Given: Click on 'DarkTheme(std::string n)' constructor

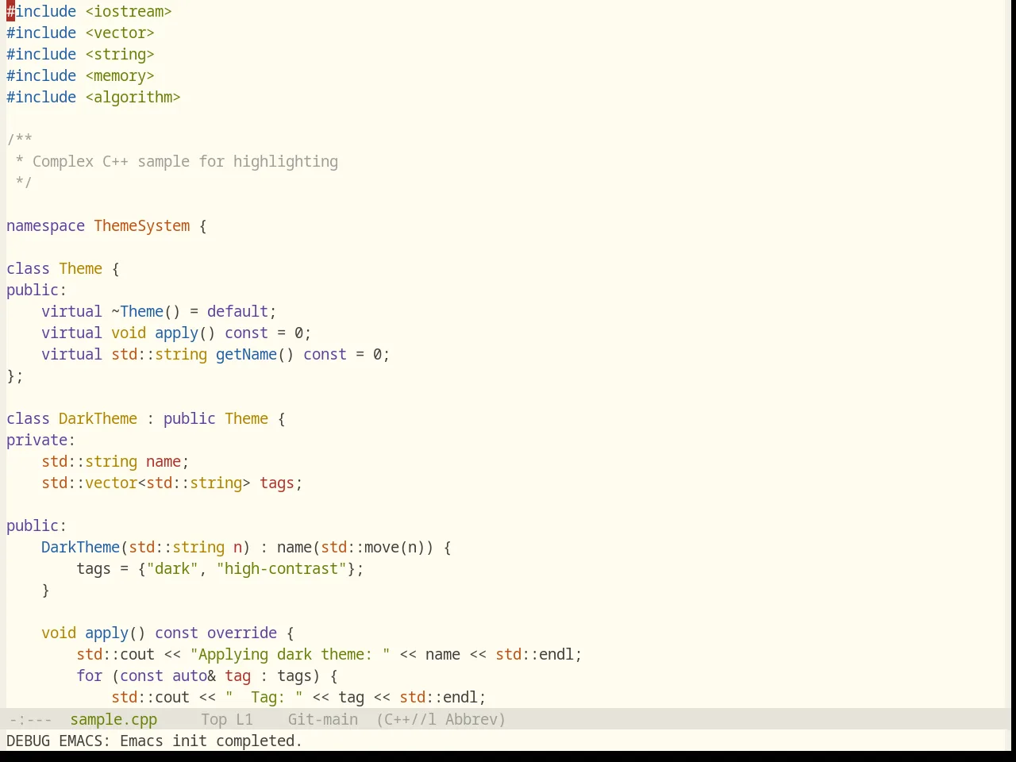Looking at the screenshot, I should click(x=146, y=548).
